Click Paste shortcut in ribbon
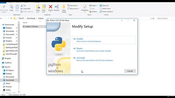Image resolution: width=175 pixels, height=98 pixels. pos(27,11)
